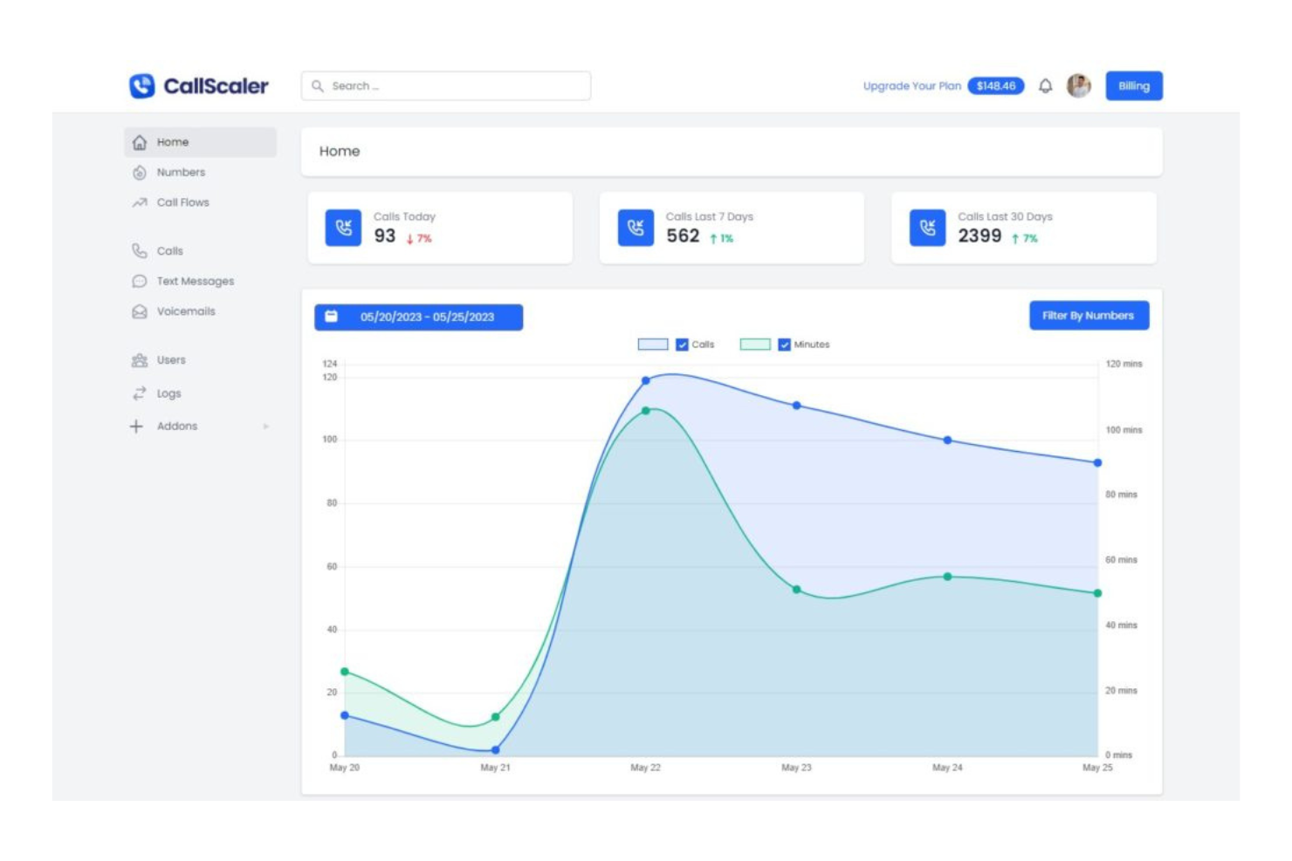The width and height of the screenshot is (1292, 861).
Task: Click inside the Search field
Action: coord(445,85)
